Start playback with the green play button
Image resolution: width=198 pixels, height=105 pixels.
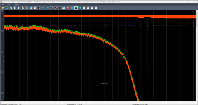coord(84,8)
